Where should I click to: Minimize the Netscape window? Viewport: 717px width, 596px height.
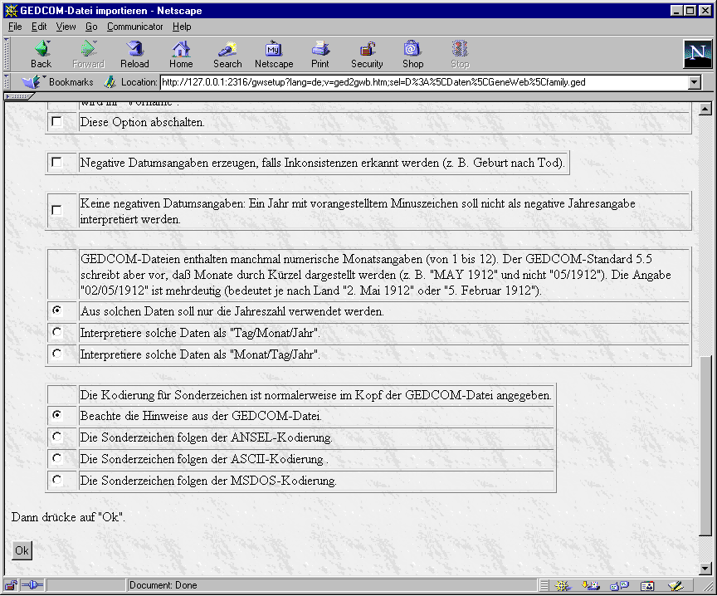tap(677, 11)
